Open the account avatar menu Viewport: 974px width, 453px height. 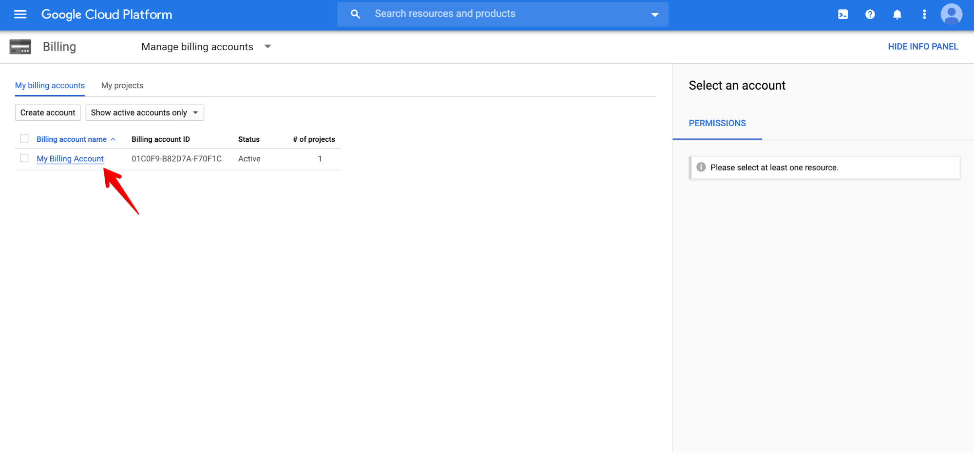[951, 14]
